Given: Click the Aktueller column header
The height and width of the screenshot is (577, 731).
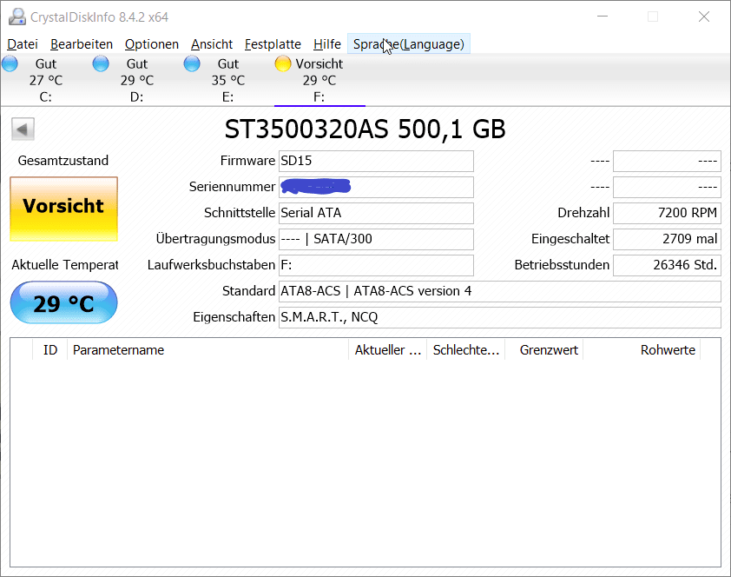Looking at the screenshot, I should 387,350.
